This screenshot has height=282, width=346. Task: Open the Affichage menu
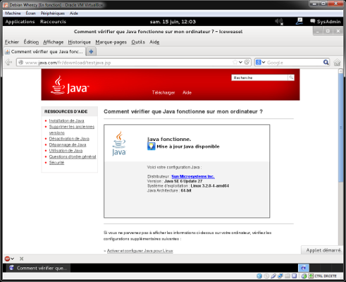(x=54, y=42)
